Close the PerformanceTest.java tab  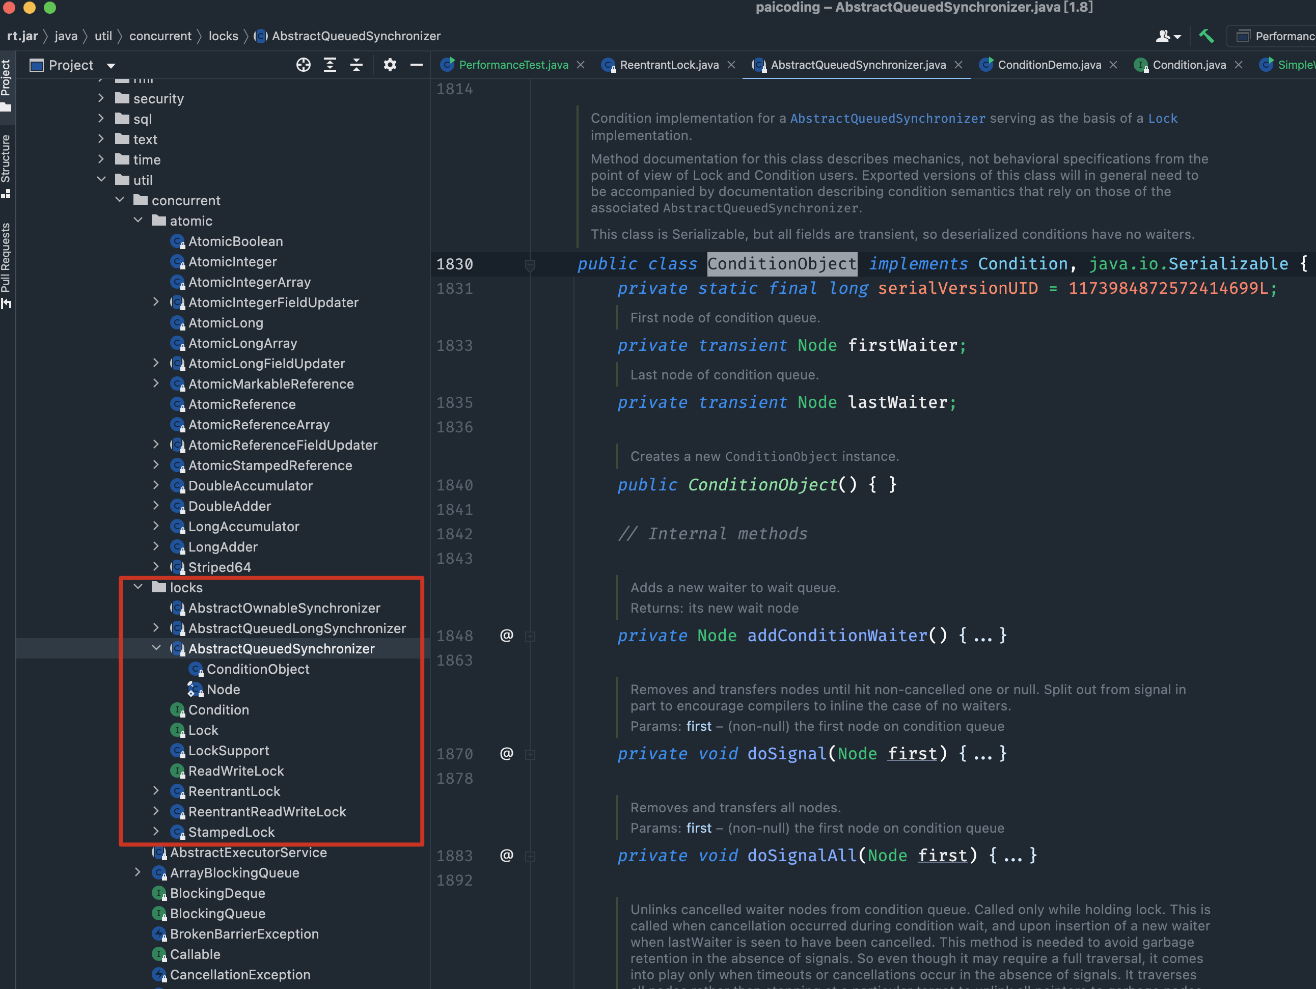coord(581,65)
